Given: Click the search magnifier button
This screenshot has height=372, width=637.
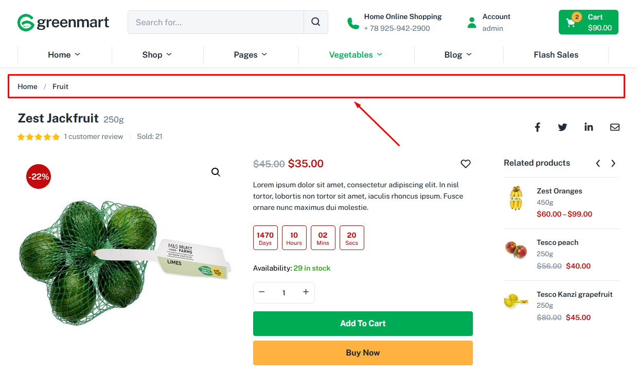Looking at the screenshot, I should 316,22.
